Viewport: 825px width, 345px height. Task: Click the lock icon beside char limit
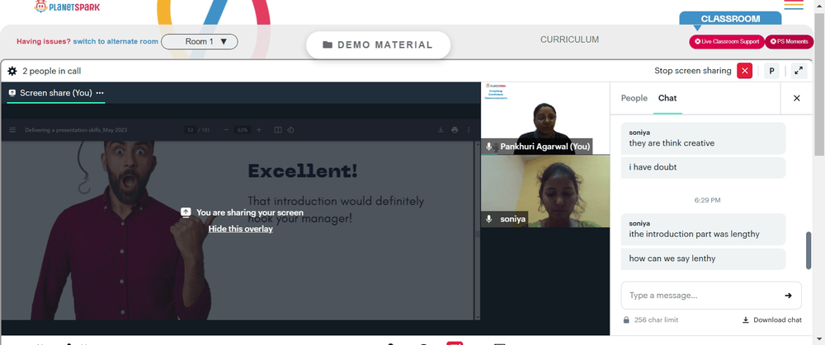626,319
